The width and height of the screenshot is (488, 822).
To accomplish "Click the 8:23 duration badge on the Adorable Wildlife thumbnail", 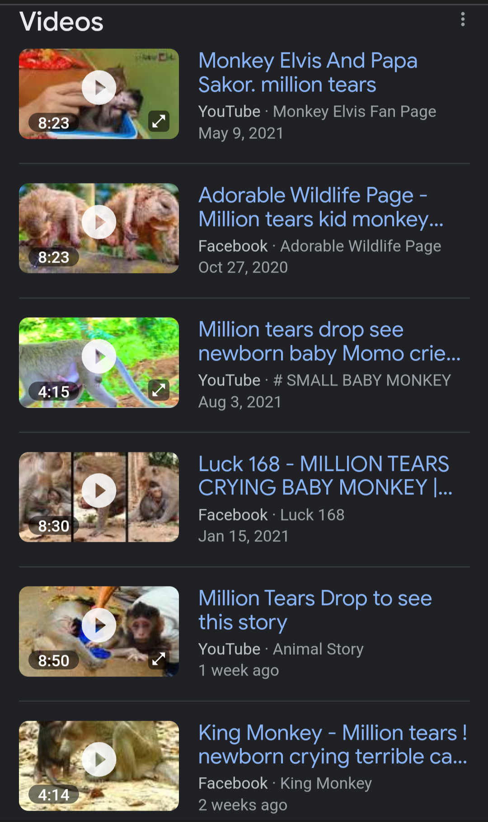I will tap(54, 257).
